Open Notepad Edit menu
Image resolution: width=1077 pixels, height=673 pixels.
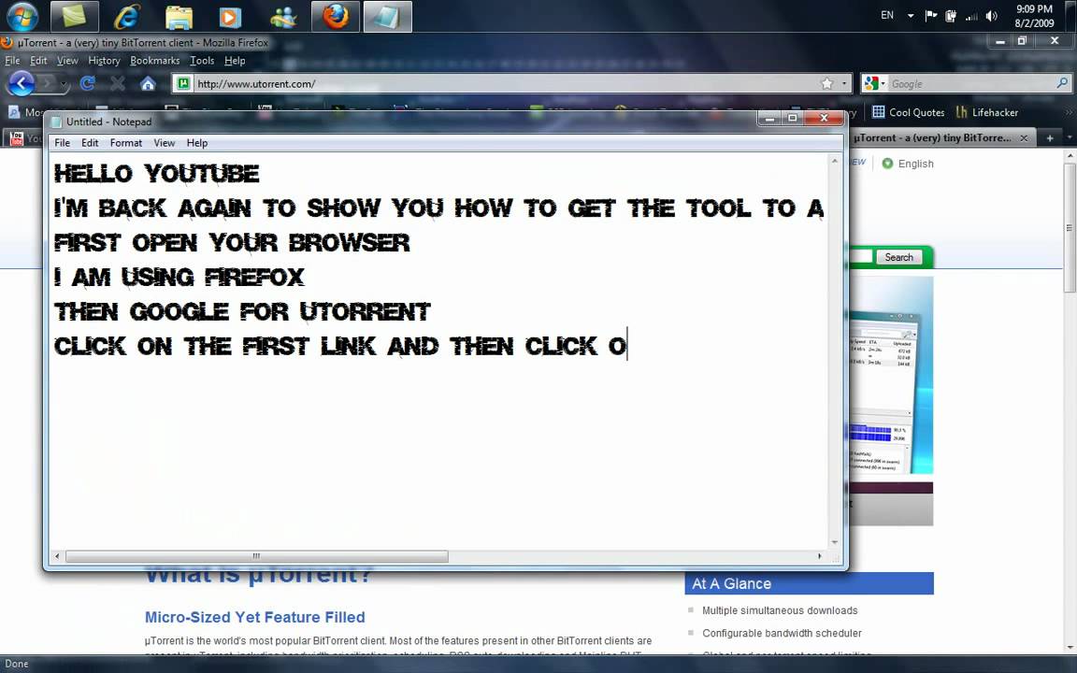point(90,143)
